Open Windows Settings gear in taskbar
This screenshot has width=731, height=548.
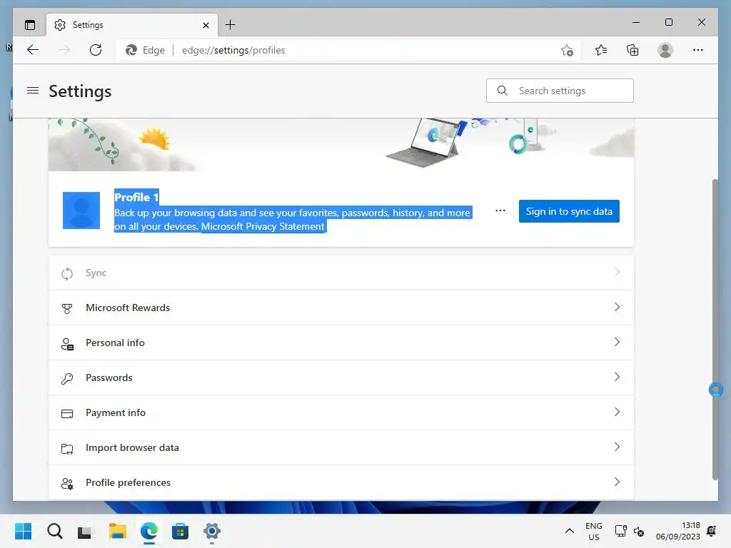tap(211, 531)
